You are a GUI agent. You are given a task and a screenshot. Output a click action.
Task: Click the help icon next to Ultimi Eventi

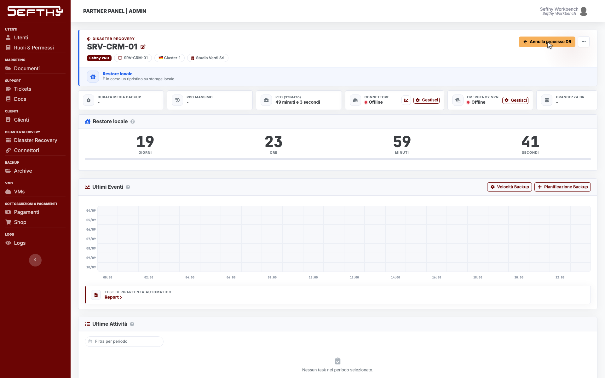[x=128, y=187]
